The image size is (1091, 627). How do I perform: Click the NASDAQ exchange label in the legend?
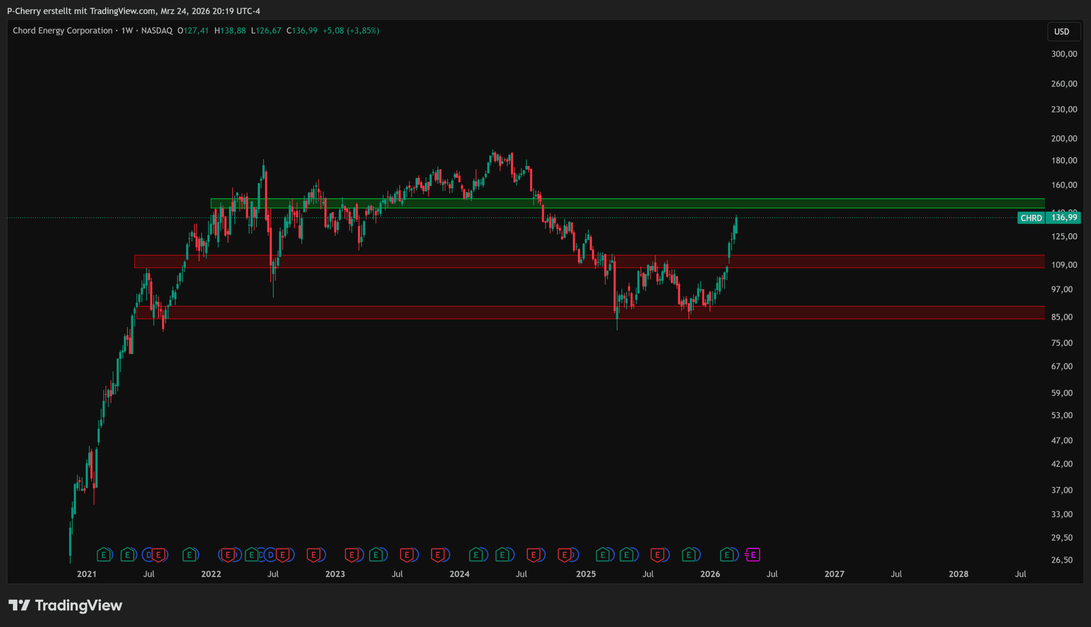click(x=157, y=31)
